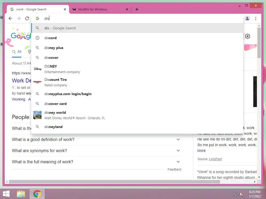Click the Chrome taskbar icon
Screen dimensions: 266x199
(x=37, y=194)
